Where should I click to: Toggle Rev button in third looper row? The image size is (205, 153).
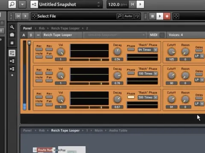coord(49,97)
